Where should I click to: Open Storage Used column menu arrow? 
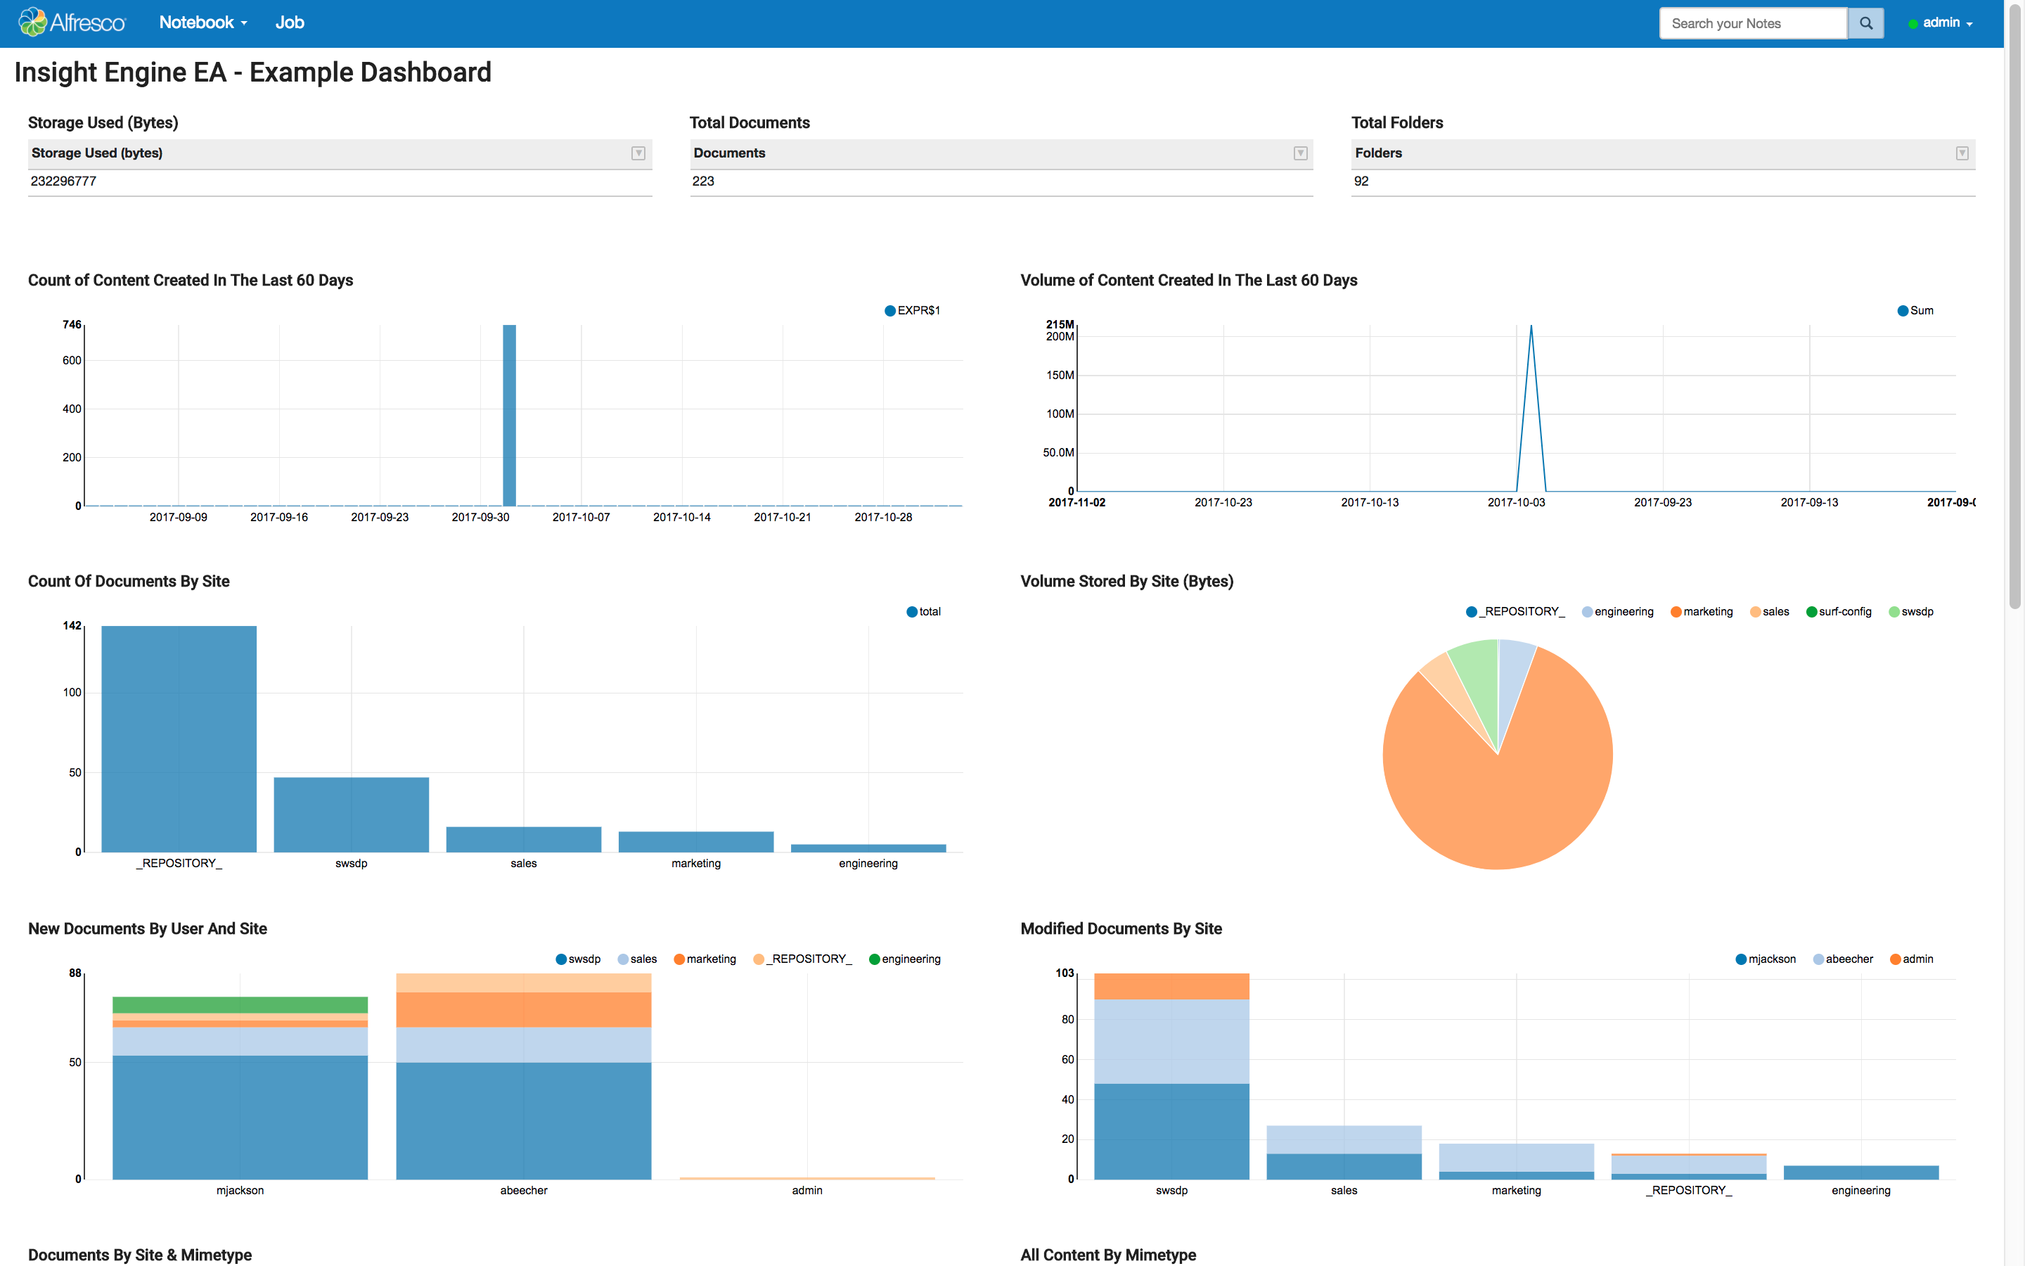point(638,153)
